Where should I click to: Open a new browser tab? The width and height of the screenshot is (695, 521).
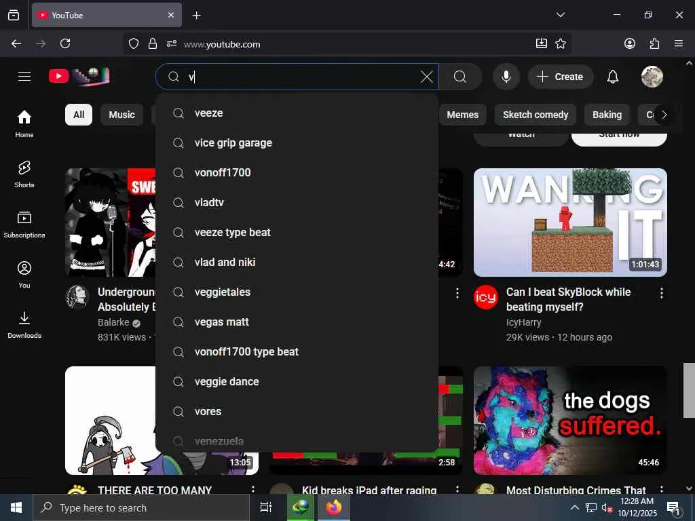tap(196, 16)
